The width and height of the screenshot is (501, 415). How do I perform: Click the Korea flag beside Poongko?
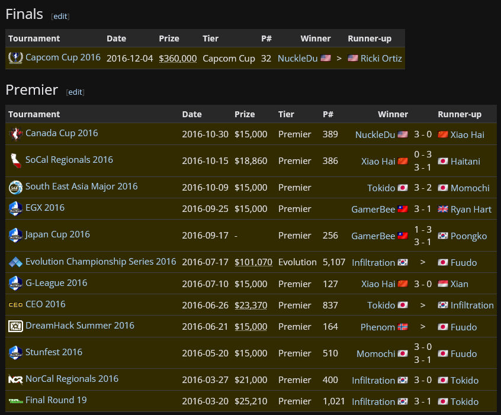click(x=443, y=236)
